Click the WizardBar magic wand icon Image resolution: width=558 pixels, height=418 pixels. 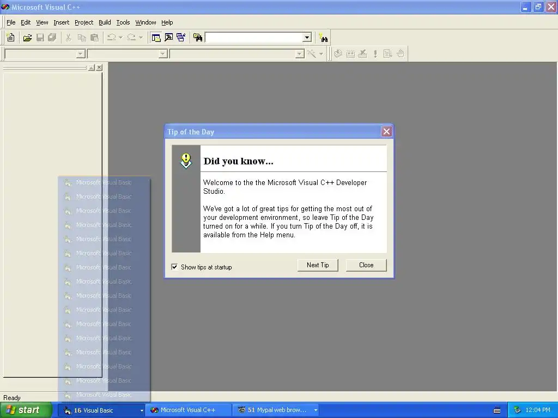(312, 54)
